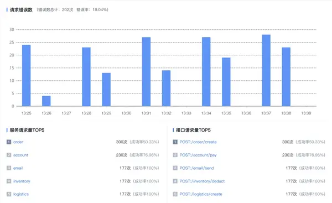Open POST:/logistics/create interface link
Viewport: 332px width, 203px height.
pyautogui.click(x=201, y=194)
